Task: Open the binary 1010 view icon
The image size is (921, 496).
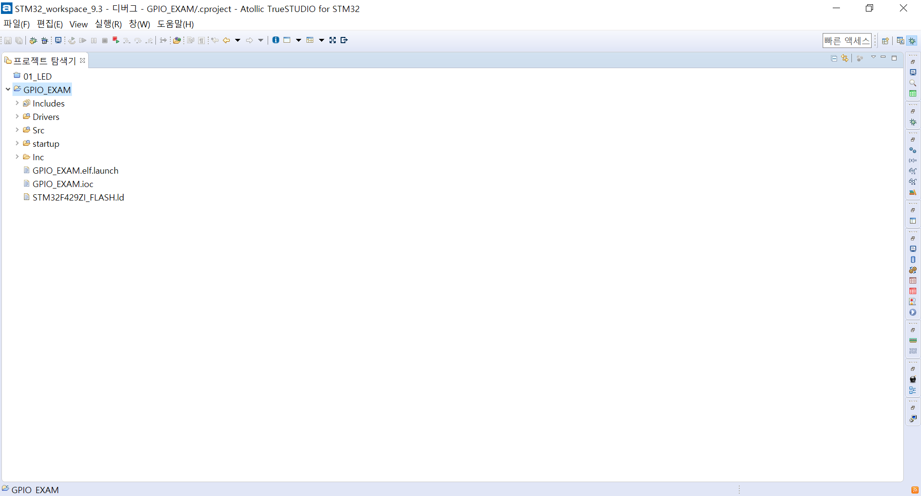Action: click(913, 351)
